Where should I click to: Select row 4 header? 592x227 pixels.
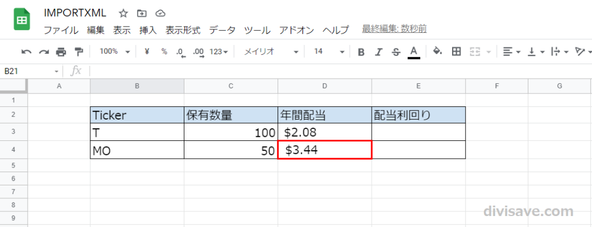point(14,150)
